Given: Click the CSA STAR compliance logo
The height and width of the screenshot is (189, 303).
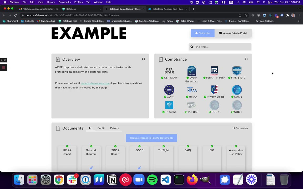Looking at the screenshot, I should [169, 71].
